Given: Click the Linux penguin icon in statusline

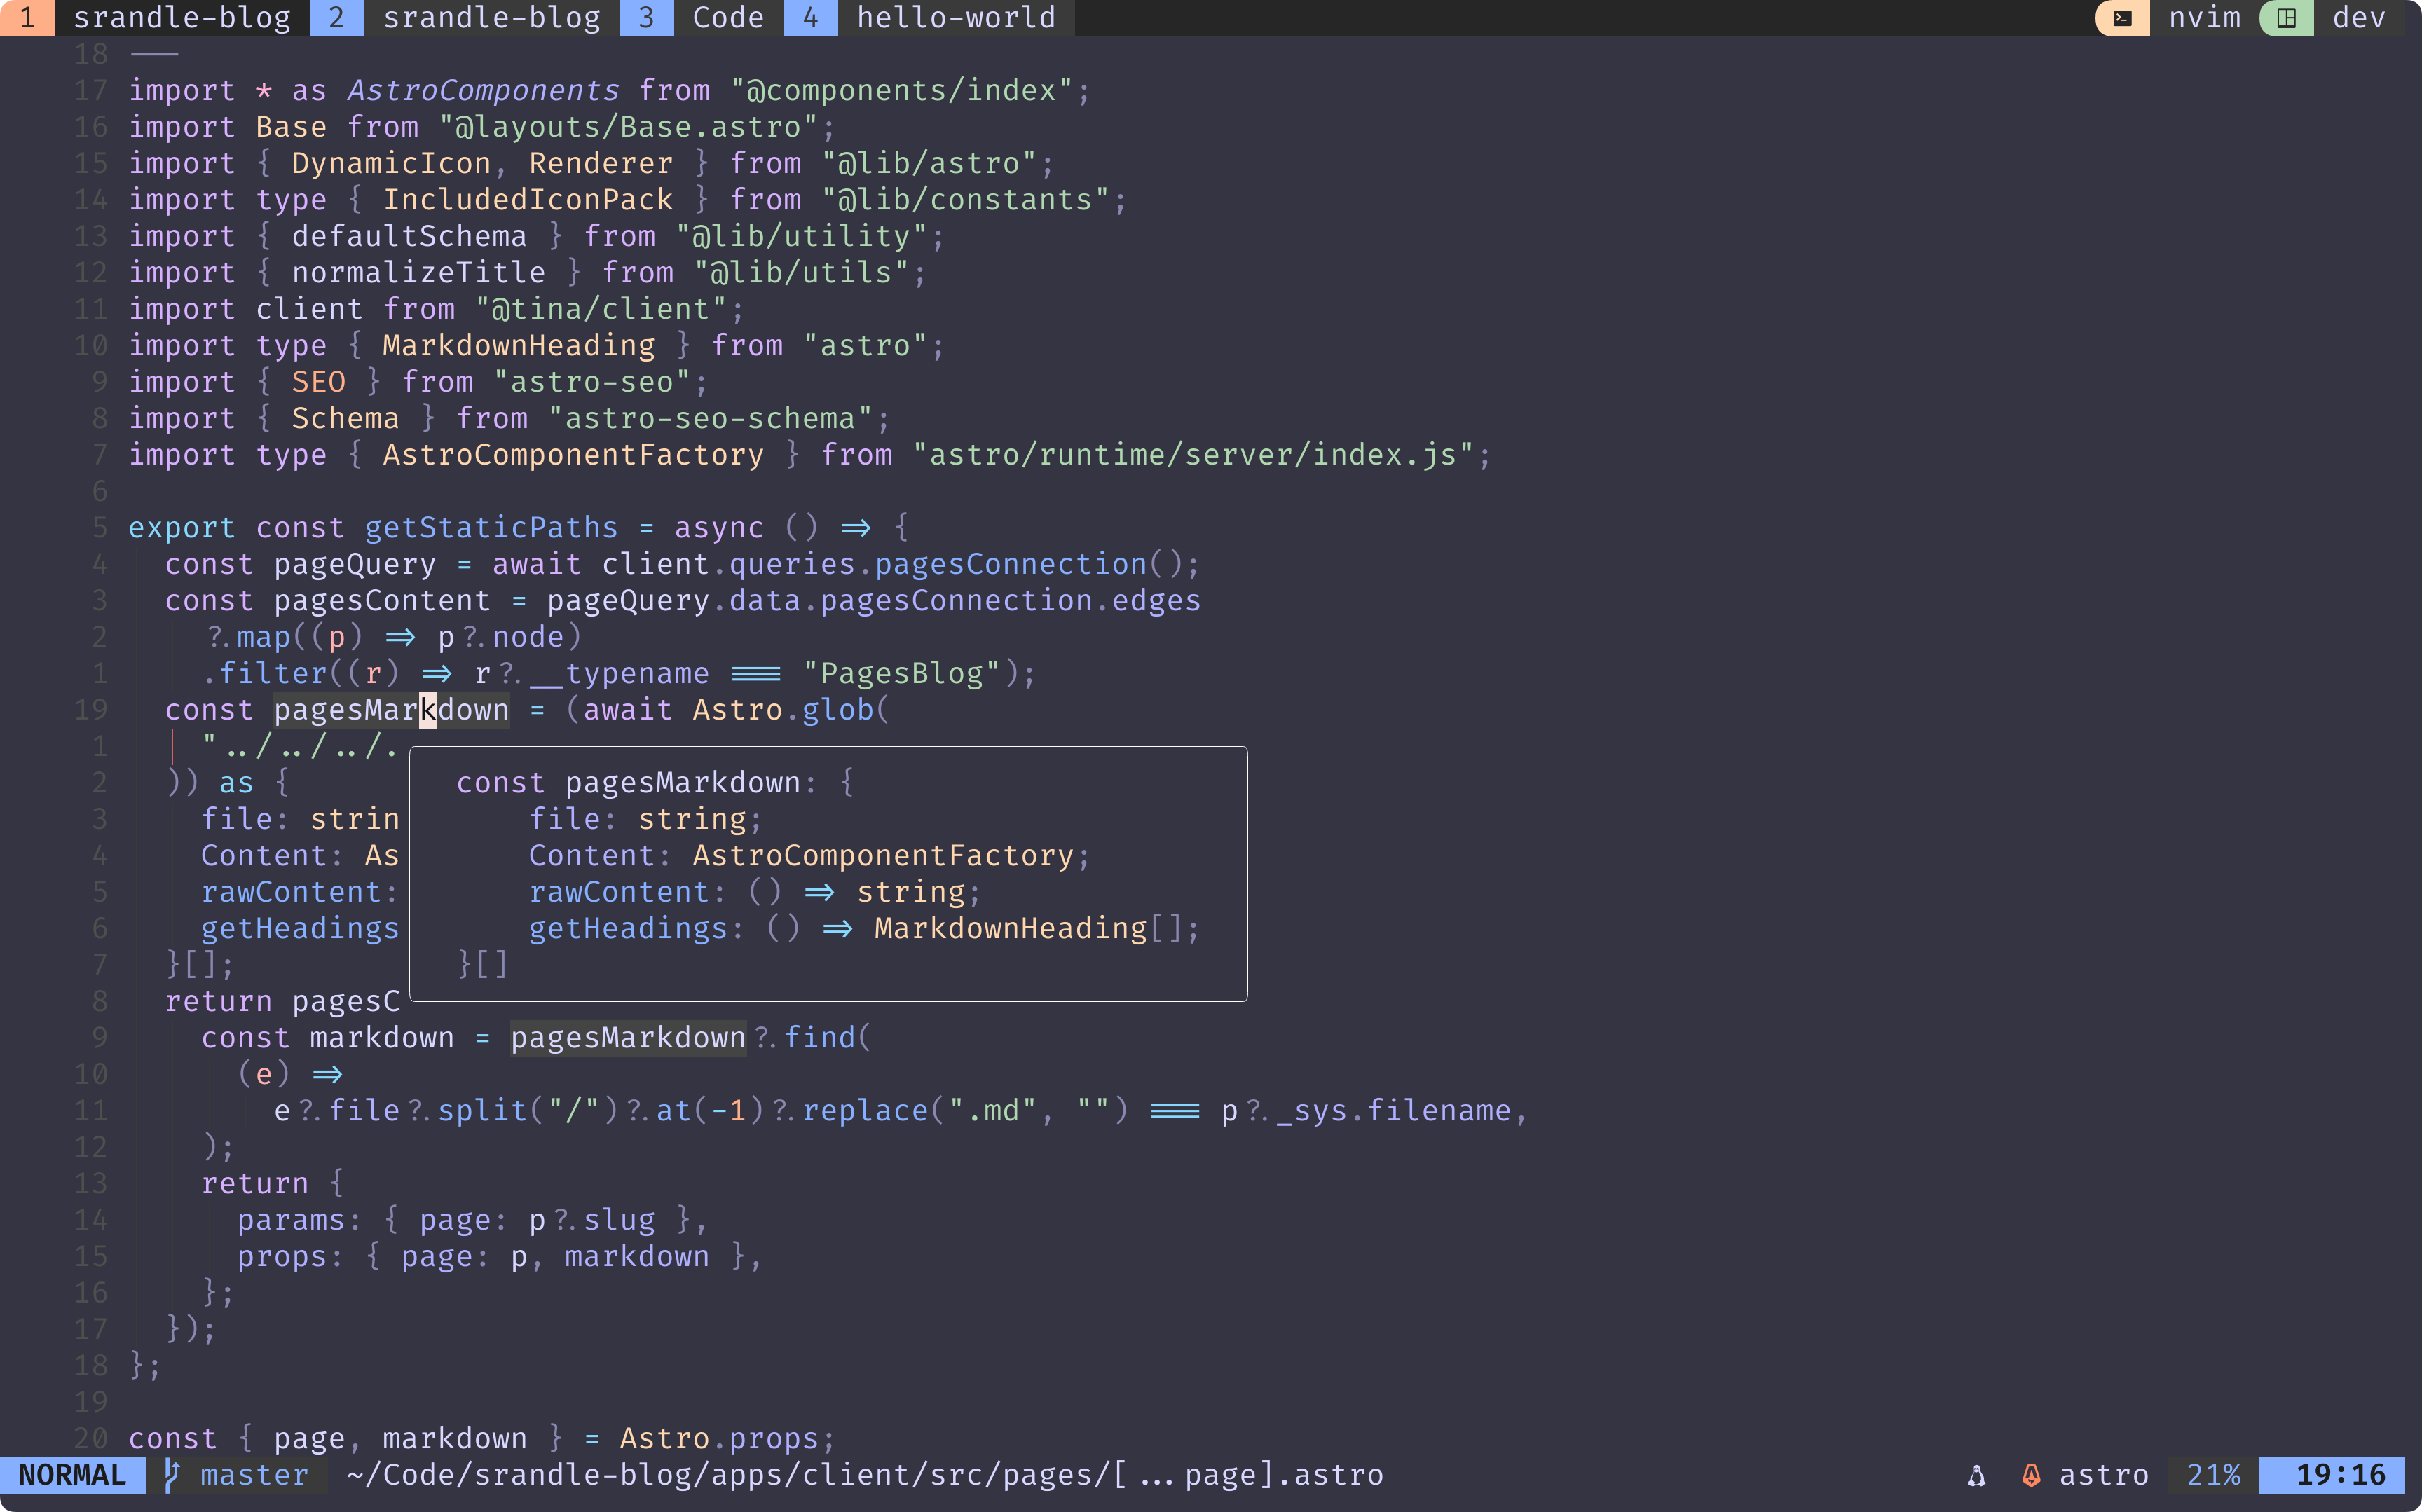Looking at the screenshot, I should click(1976, 1475).
